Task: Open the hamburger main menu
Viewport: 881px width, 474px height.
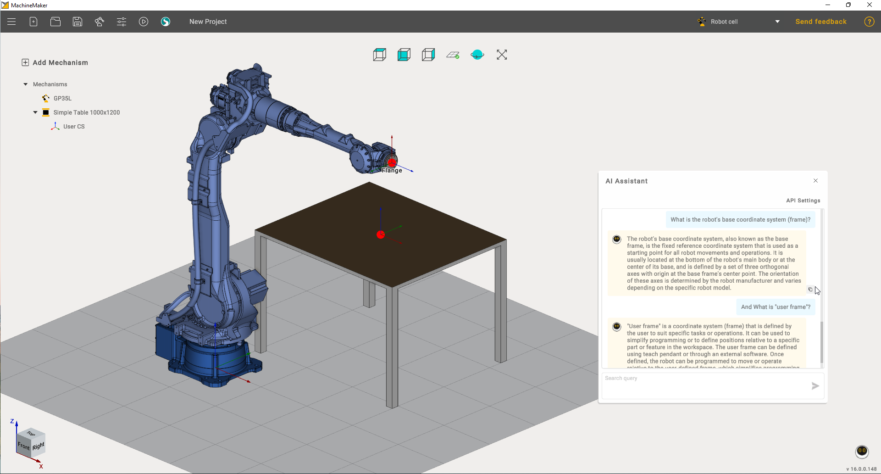Action: pos(11,22)
